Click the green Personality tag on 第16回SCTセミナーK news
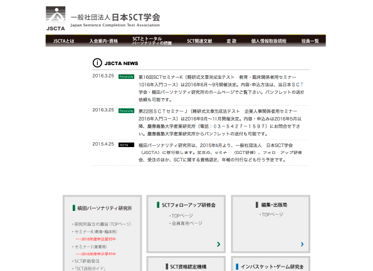 [x=126, y=77]
